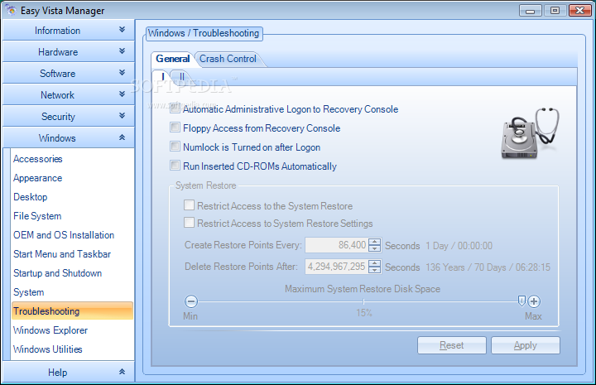Screen dimensions: 596x385
Task: Click the Help section header
Action: pyautogui.click(x=69, y=372)
